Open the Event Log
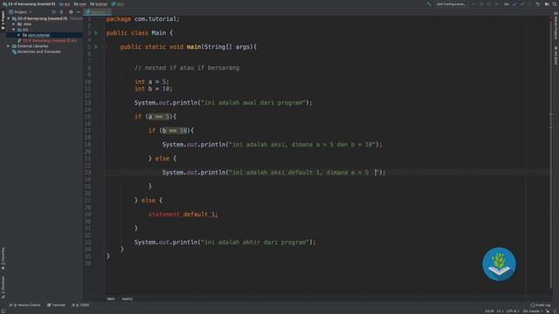This screenshot has width=559, height=314. click(541, 305)
